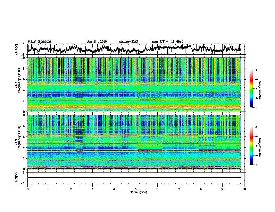Viewport: 275px width, 212px height.
Task: Click '-3' on the ch.1 color scale
Action: click(x=256, y=70)
